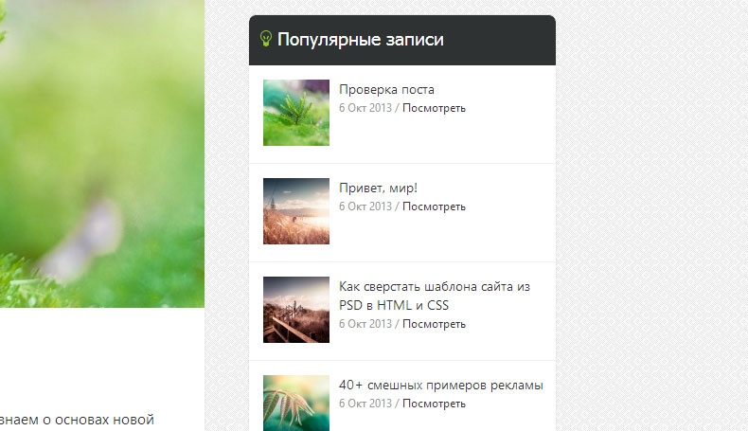Click the large blurred green featured image
This screenshot has width=748, height=431.
click(x=101, y=152)
